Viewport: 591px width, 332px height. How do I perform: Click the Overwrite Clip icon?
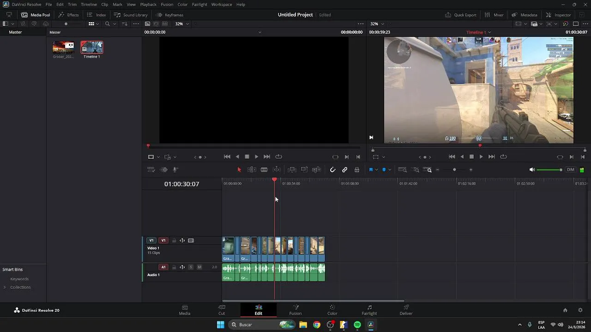304,170
